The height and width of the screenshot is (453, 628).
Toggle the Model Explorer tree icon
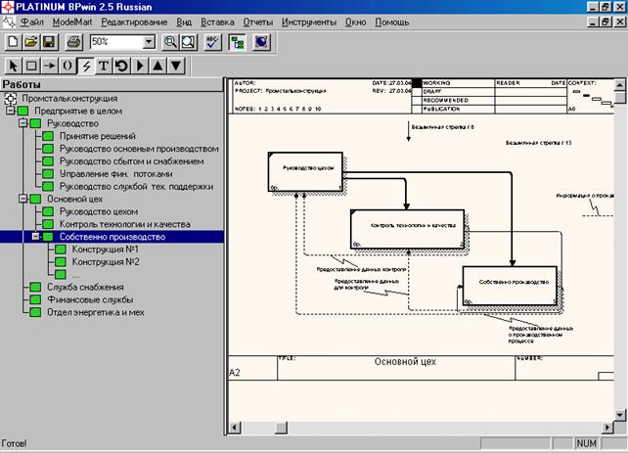(237, 42)
